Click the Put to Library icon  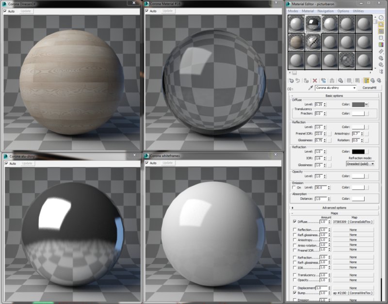click(x=340, y=80)
